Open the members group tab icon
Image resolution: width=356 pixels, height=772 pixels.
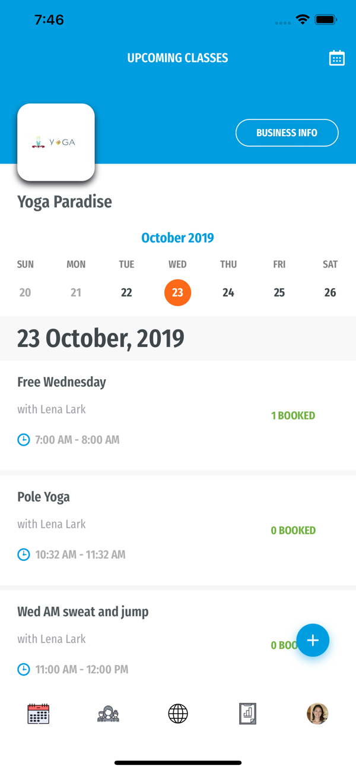(x=108, y=713)
